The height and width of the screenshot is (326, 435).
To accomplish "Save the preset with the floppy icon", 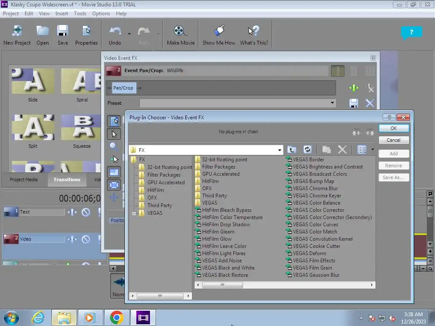I will (x=354, y=103).
